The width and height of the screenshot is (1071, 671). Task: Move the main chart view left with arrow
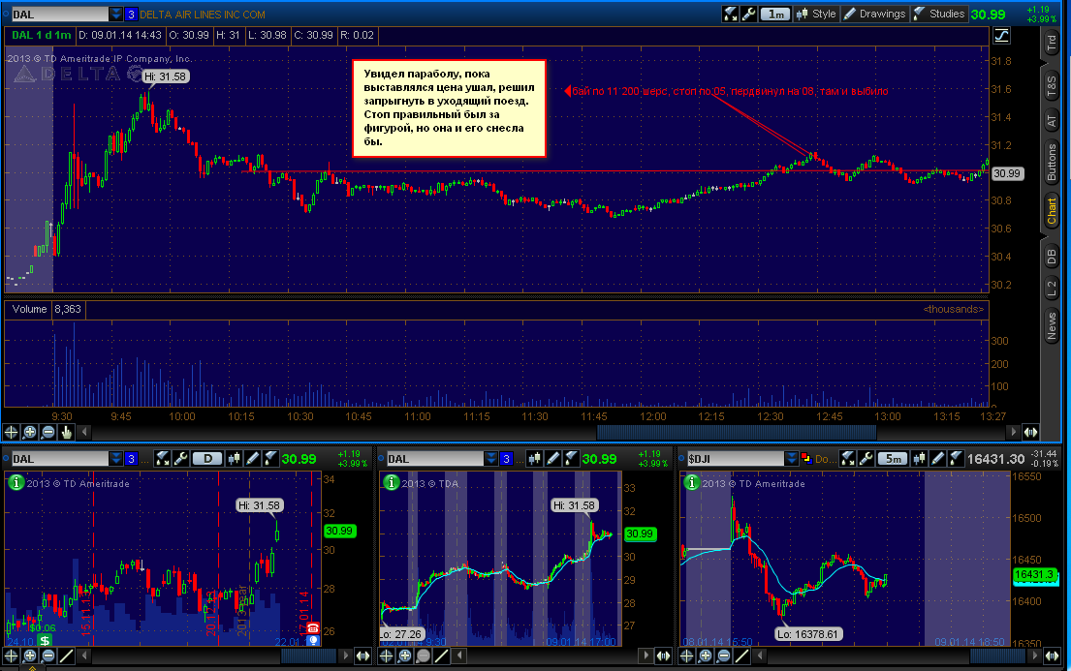tap(84, 432)
